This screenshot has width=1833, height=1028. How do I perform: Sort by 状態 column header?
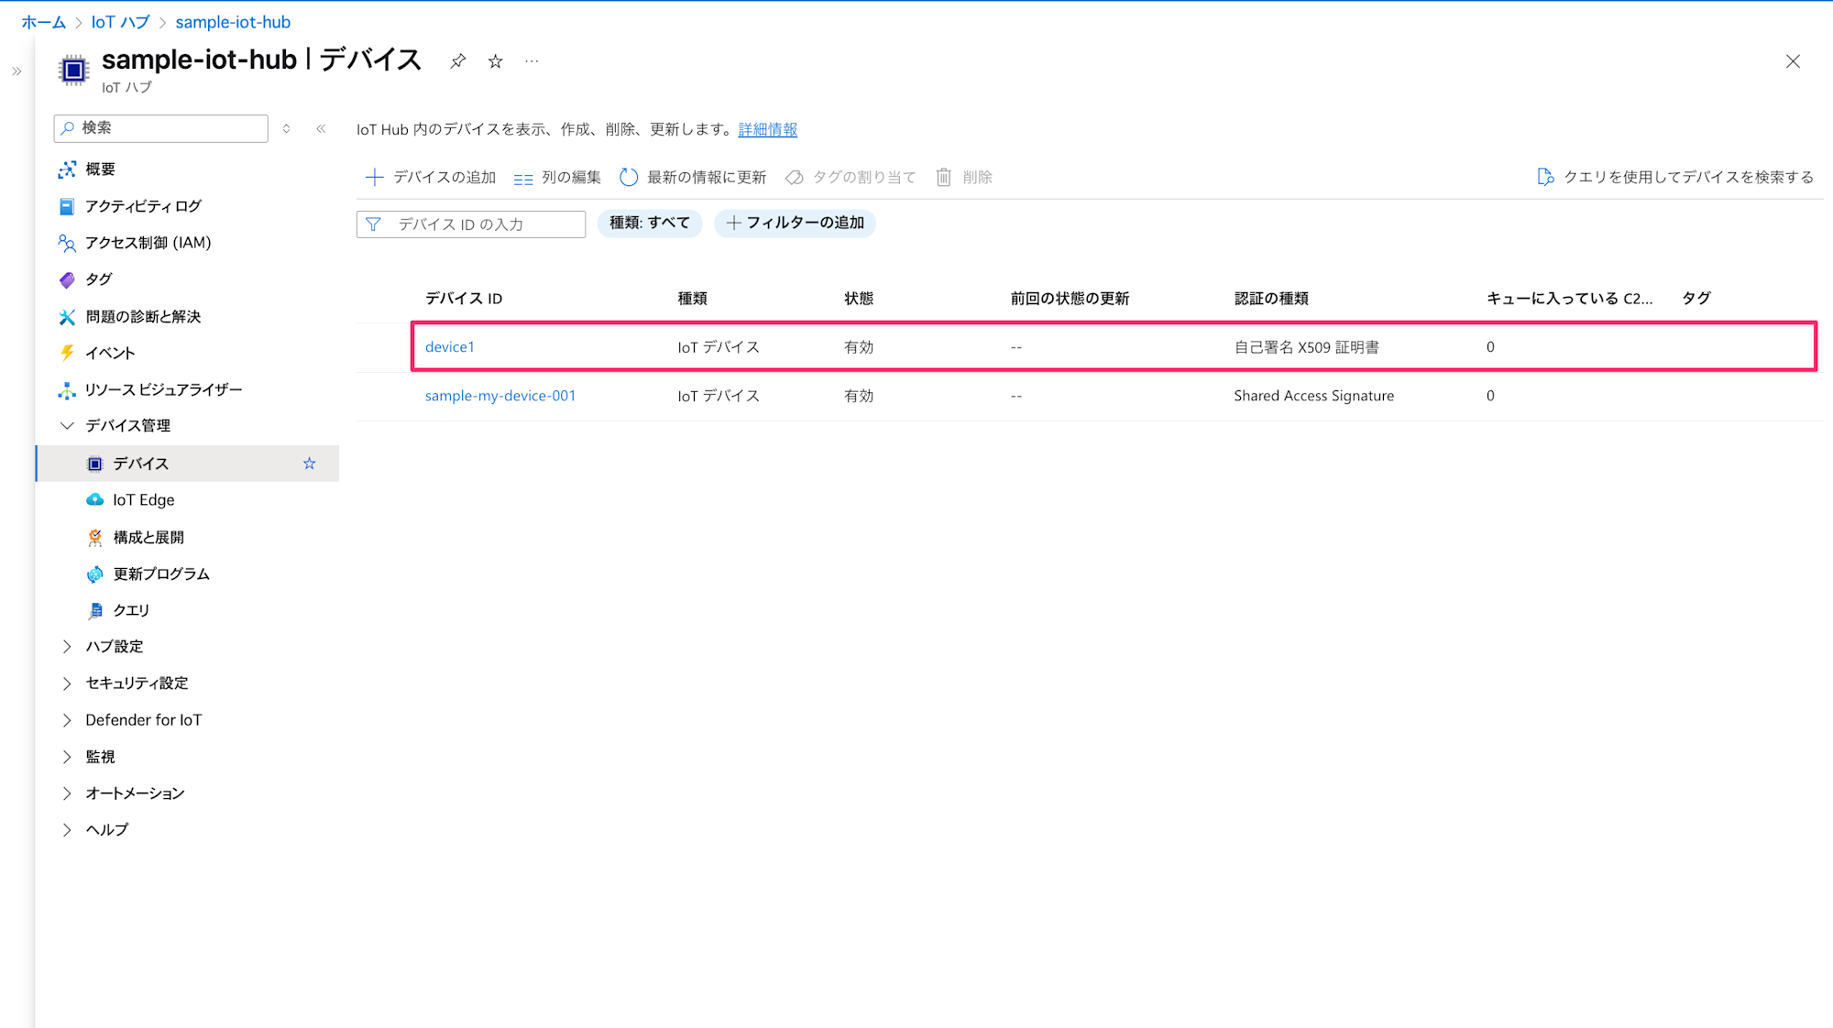(x=859, y=299)
